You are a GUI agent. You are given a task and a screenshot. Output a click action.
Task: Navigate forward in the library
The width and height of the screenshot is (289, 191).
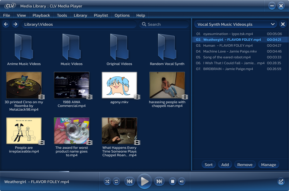[x=15, y=24]
